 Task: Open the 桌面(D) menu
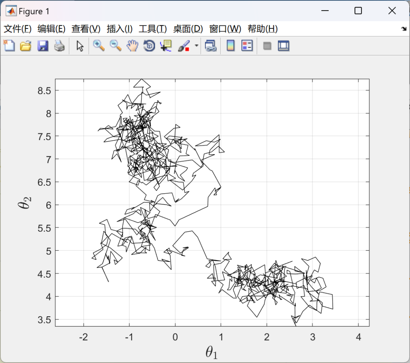pyautogui.click(x=188, y=29)
